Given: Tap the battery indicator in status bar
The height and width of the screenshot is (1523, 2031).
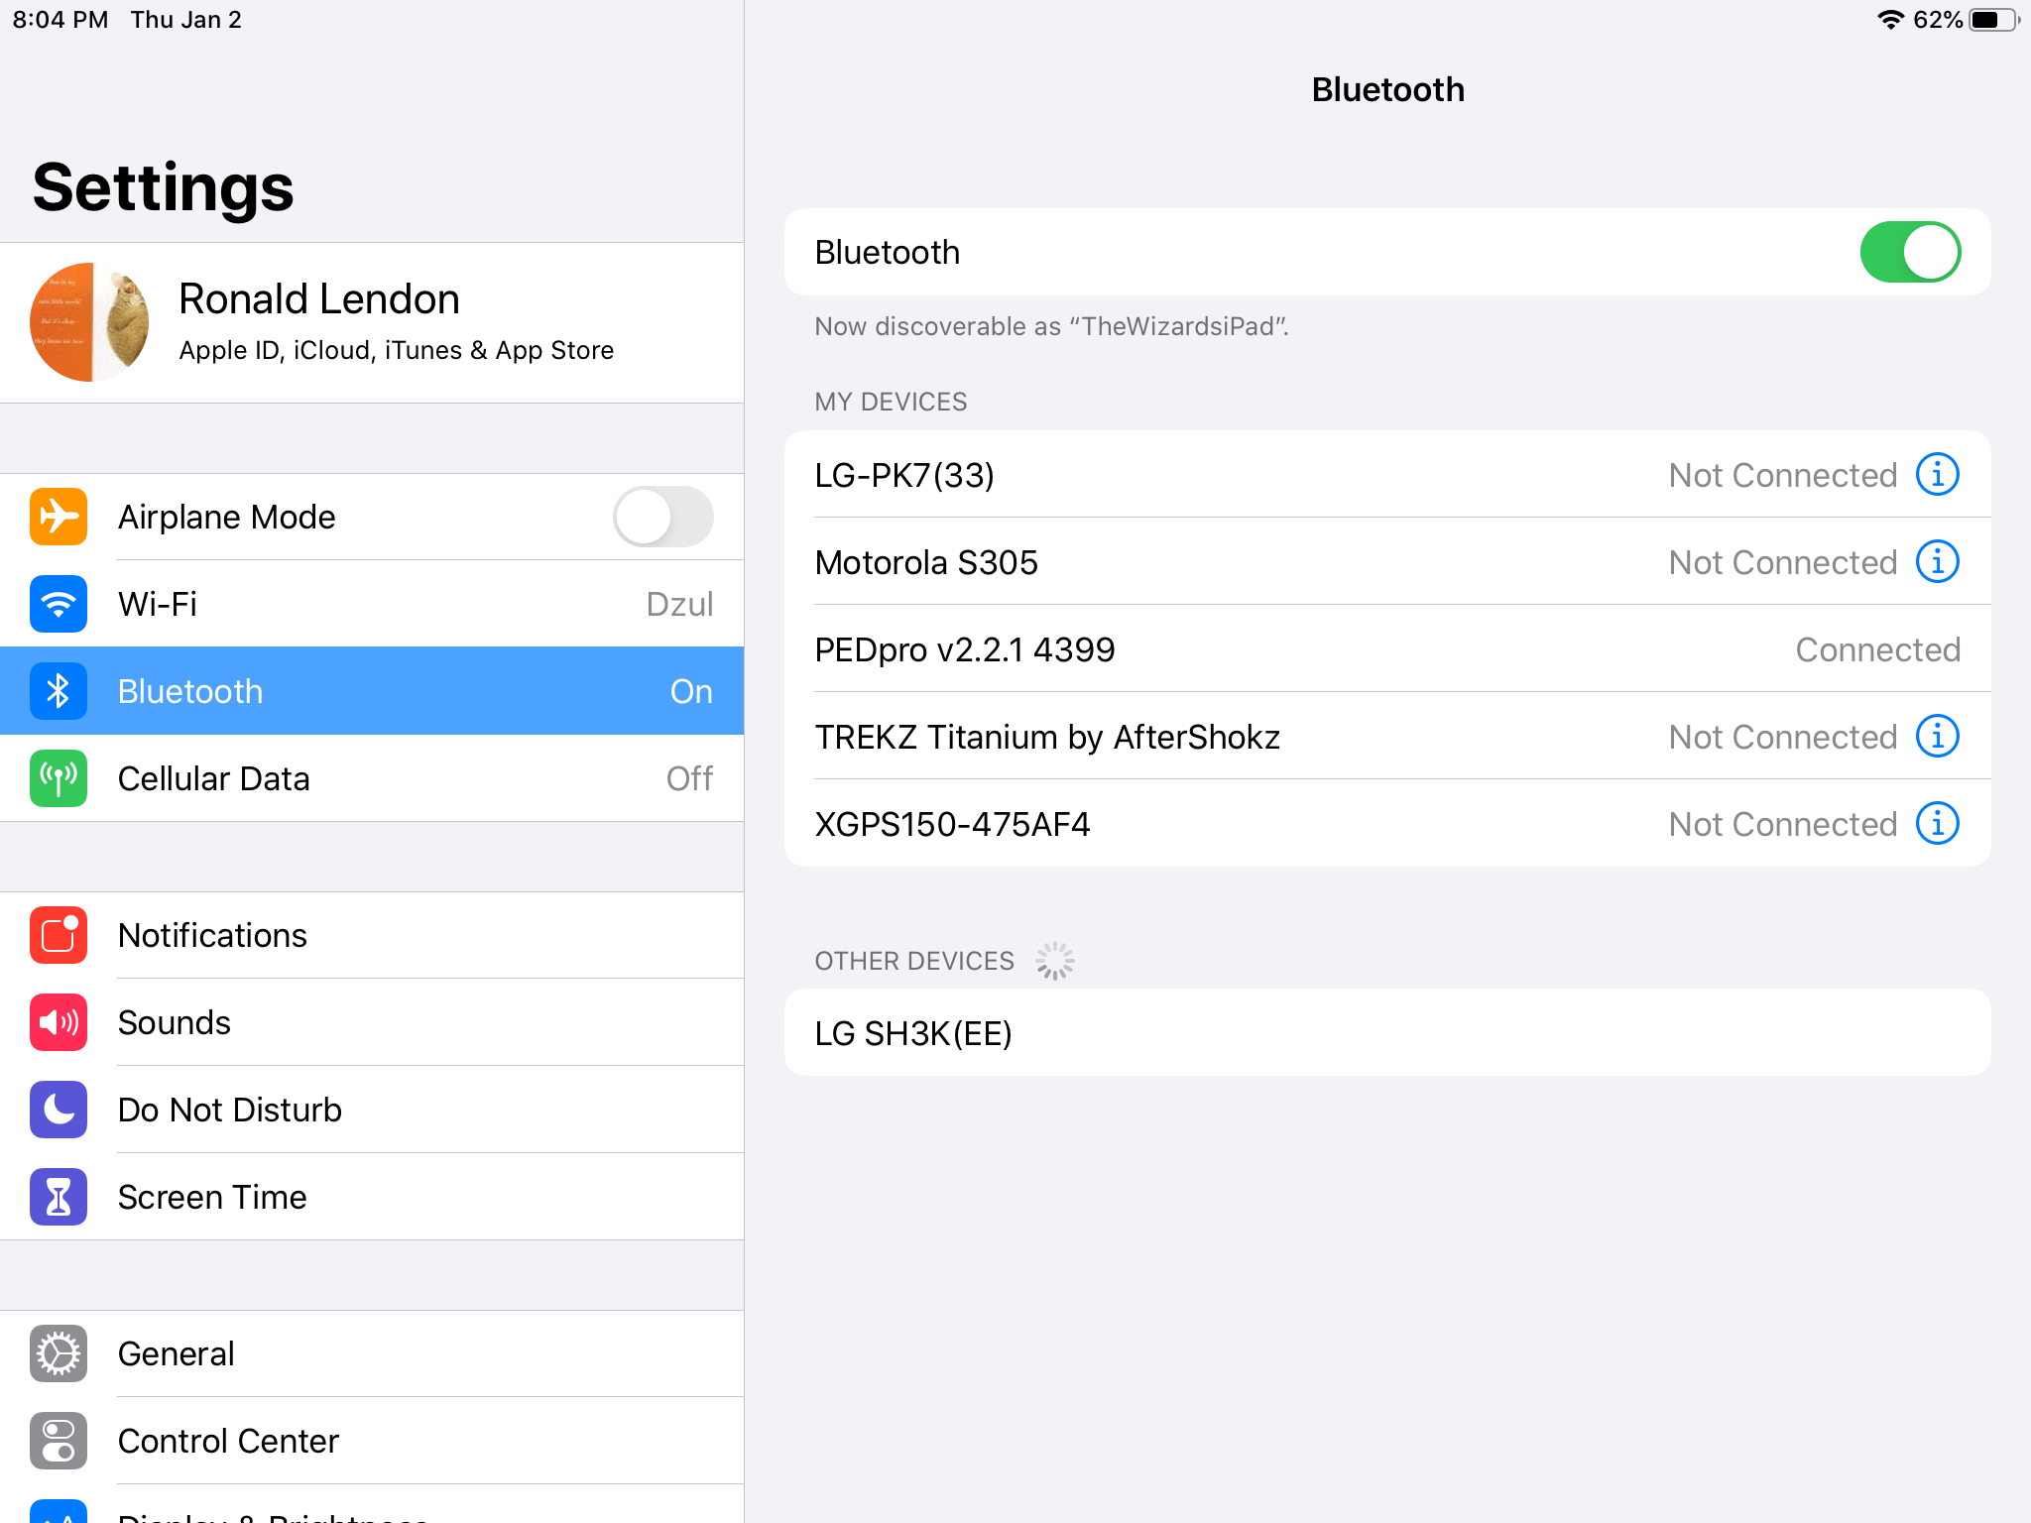Looking at the screenshot, I should 1993,20.
